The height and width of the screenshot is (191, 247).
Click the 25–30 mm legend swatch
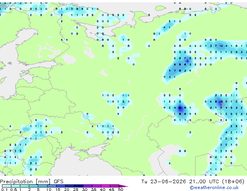(79, 186)
